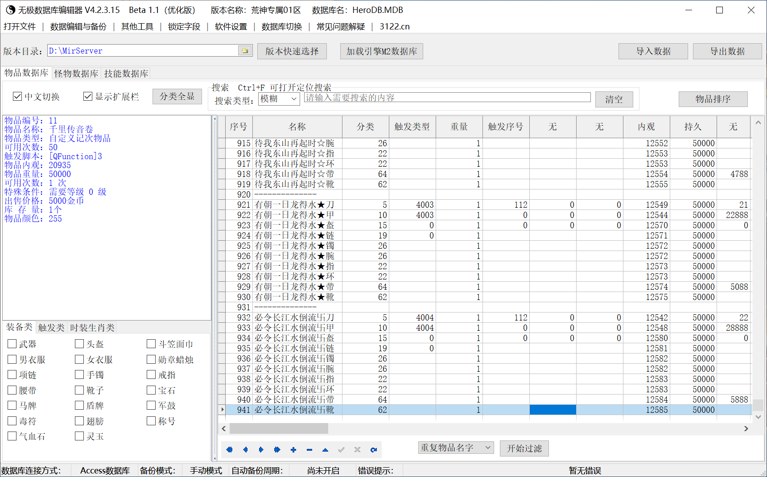
Task: Click the 版本快速选择 button
Action: point(292,51)
